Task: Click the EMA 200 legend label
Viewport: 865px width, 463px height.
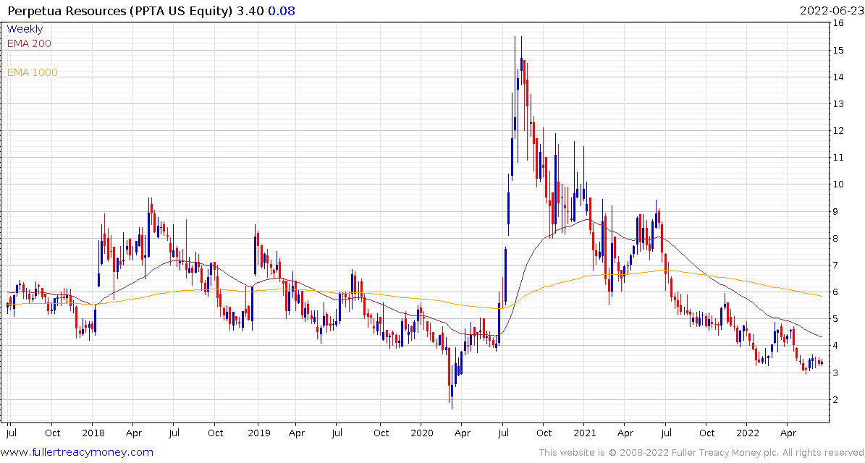Action: pyautogui.click(x=29, y=43)
